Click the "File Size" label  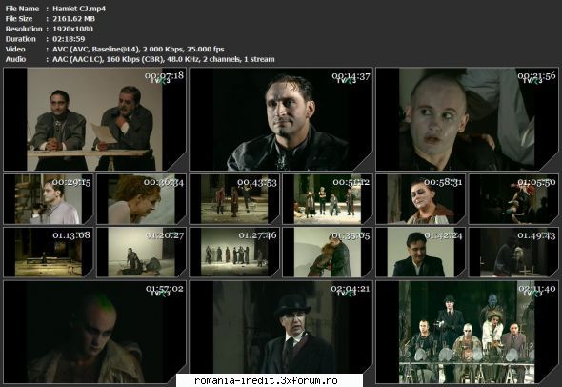(19, 19)
